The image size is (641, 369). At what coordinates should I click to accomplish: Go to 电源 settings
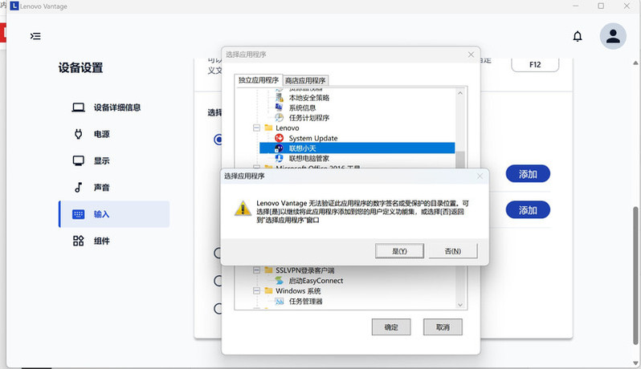click(x=114, y=134)
